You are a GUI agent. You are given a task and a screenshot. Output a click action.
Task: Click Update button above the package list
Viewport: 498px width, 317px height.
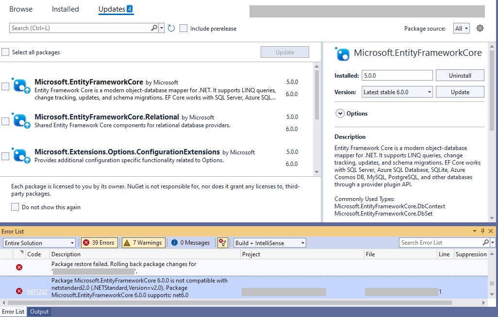285,52
